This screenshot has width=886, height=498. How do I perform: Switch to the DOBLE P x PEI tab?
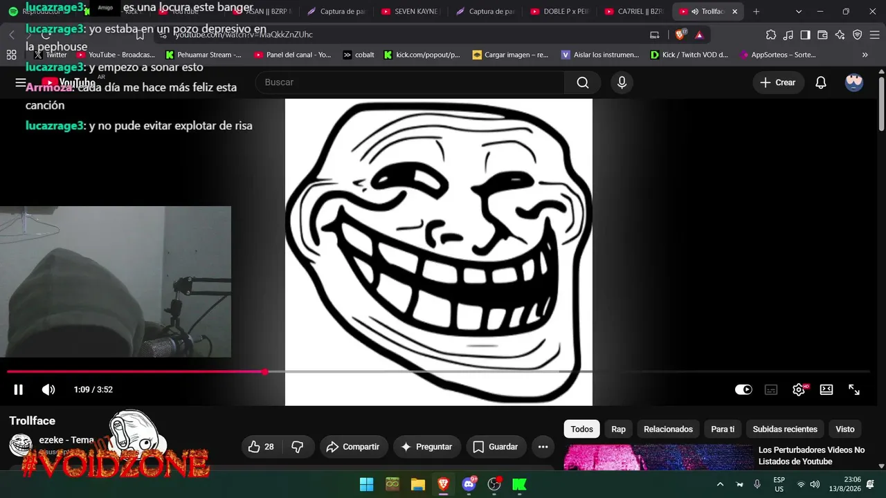pyautogui.click(x=560, y=12)
